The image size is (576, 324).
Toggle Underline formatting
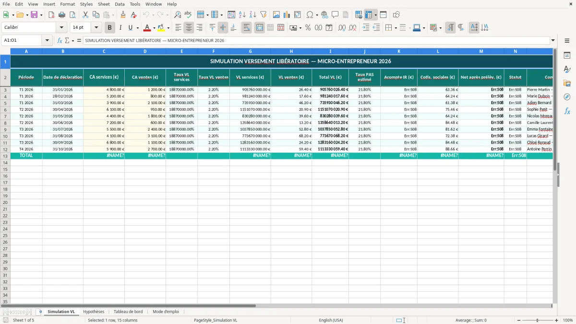(130, 28)
